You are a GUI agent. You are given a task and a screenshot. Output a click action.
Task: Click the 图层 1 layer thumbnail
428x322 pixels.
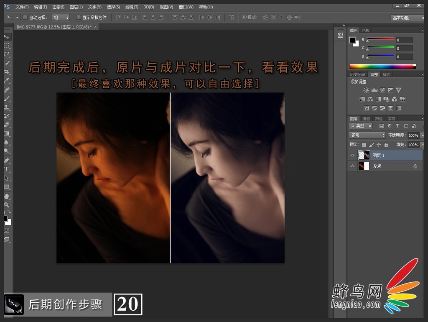[x=364, y=156]
